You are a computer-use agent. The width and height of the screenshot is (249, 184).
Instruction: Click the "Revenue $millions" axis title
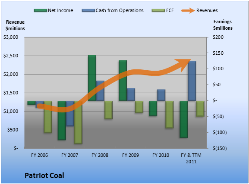15,25
